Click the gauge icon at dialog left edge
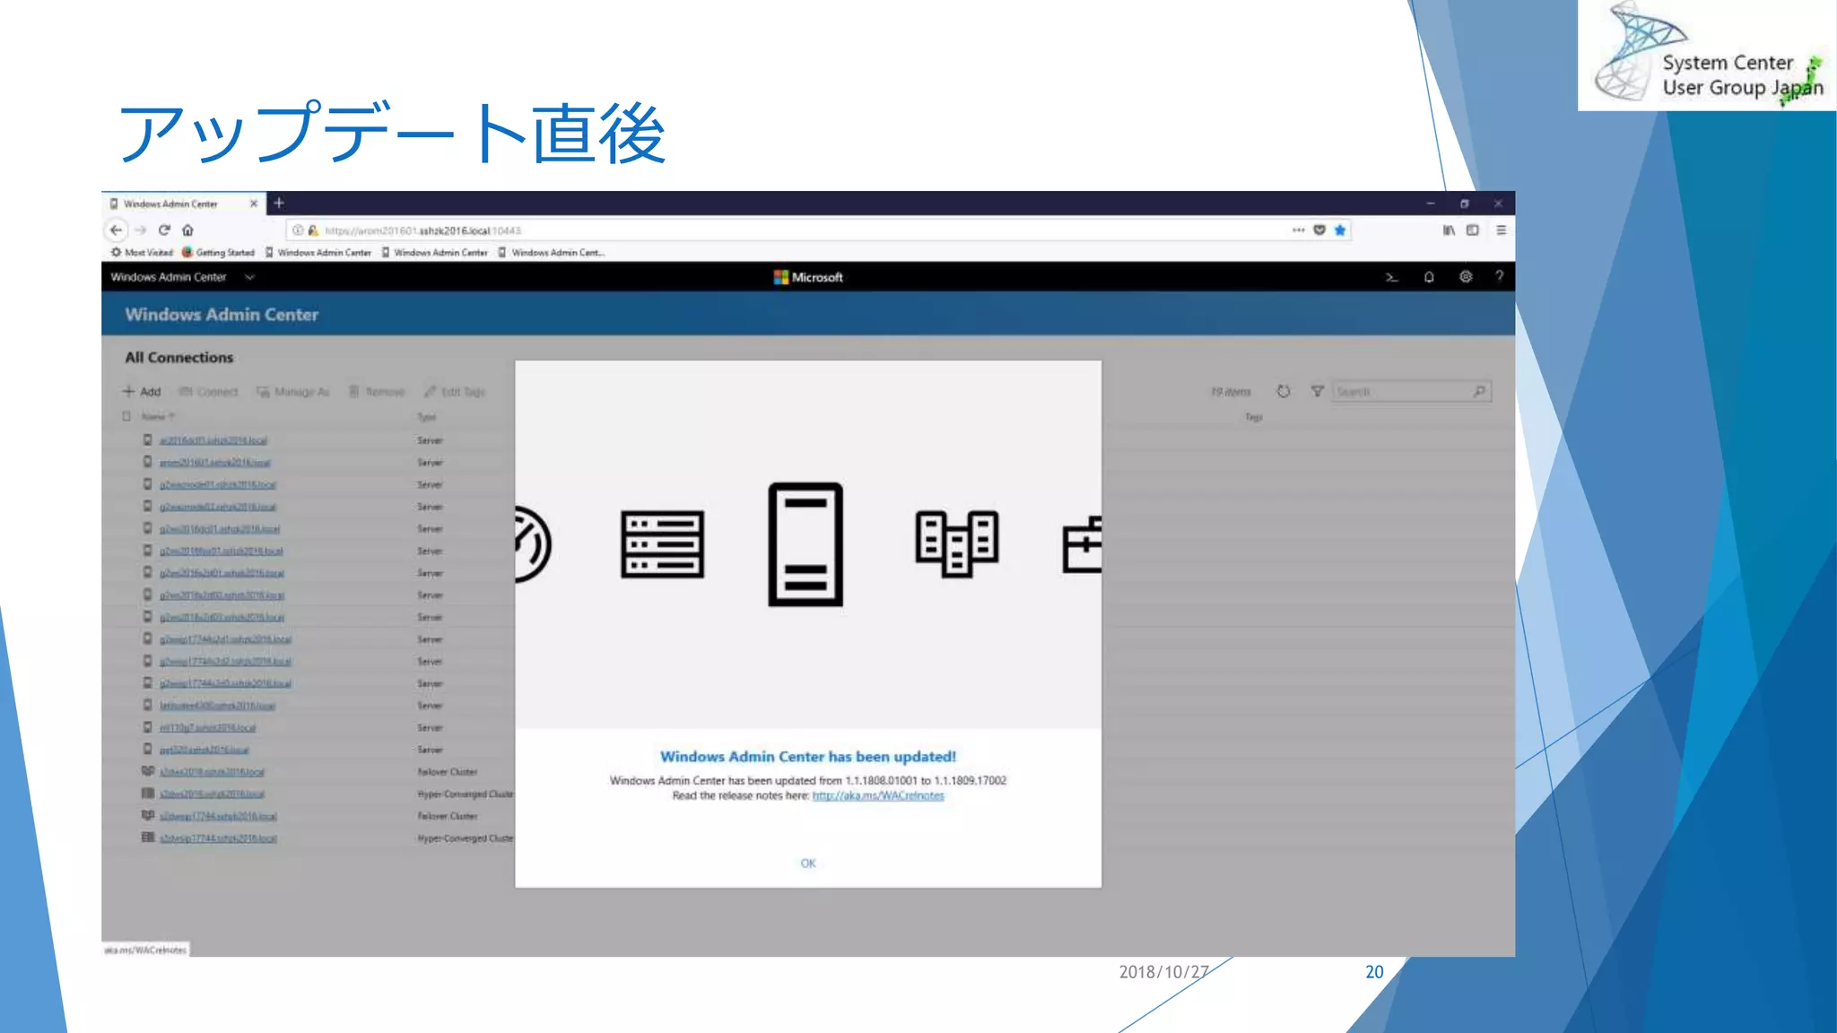 click(533, 544)
